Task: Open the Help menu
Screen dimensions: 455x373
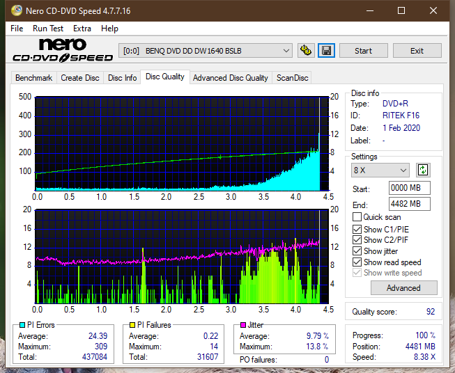Action: (x=109, y=29)
